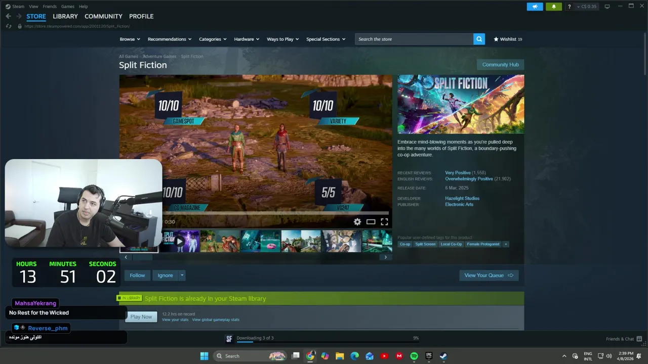Switch to the STORE tab
This screenshot has width=648, height=364.
click(x=36, y=16)
